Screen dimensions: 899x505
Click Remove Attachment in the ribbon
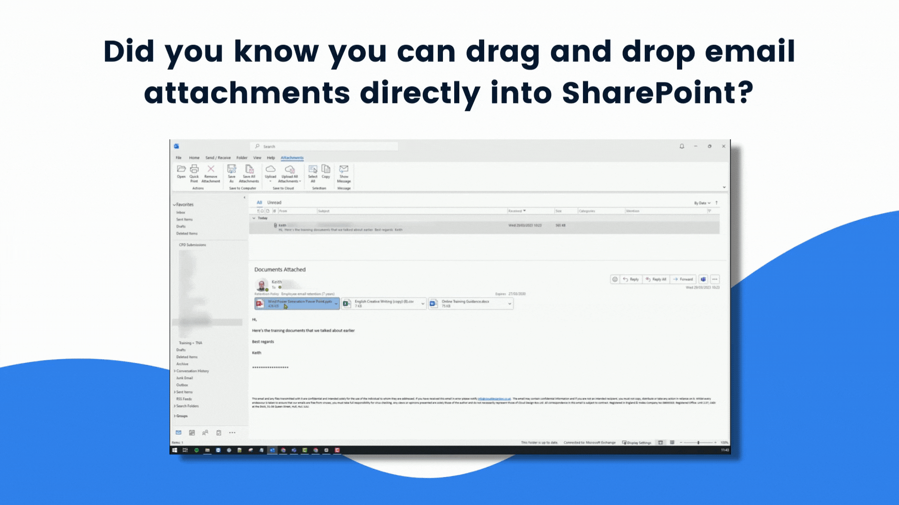pyautogui.click(x=211, y=173)
